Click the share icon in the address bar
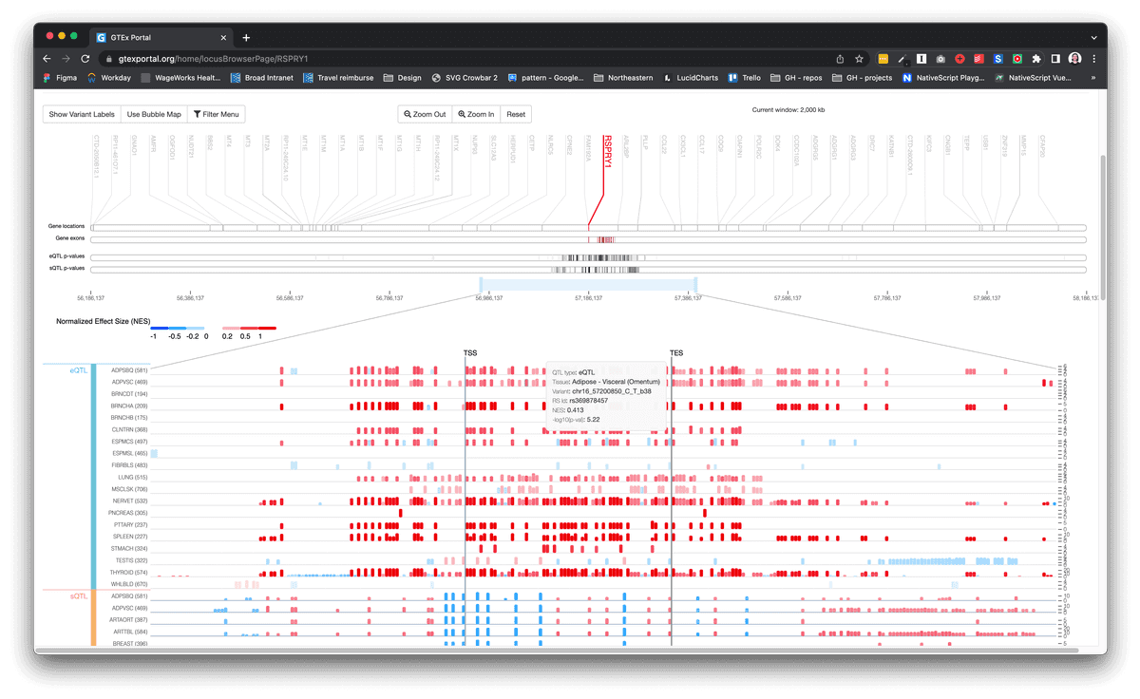This screenshot has width=1140, height=699. [840, 58]
